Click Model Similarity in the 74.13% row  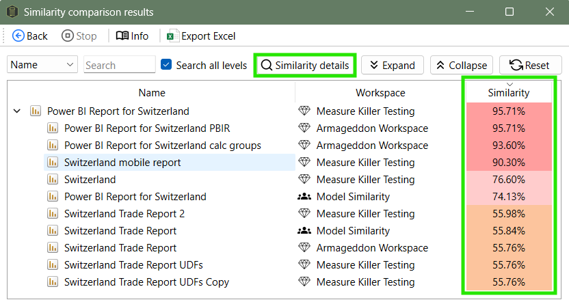click(x=353, y=197)
